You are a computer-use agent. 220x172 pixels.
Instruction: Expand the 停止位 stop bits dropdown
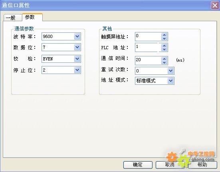77,70
